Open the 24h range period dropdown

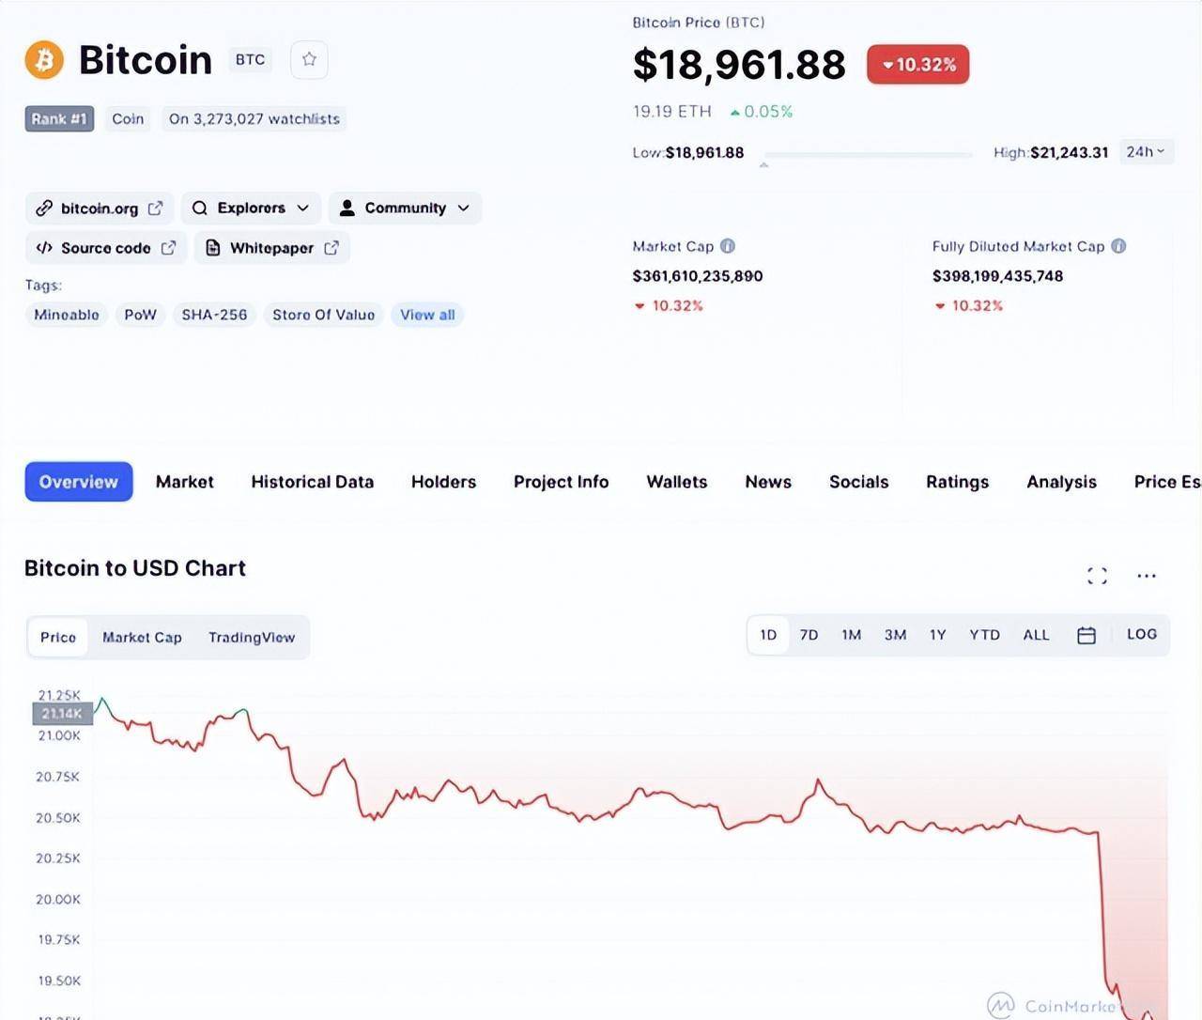pos(1146,152)
